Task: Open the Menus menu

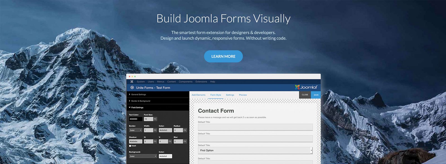Action: point(161,82)
